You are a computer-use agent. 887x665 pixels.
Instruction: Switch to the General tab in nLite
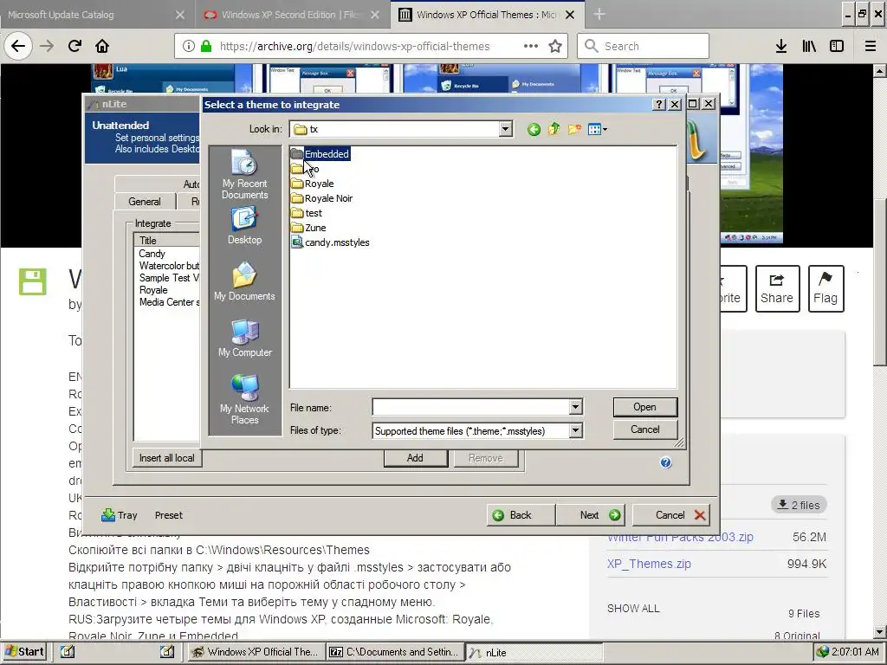tap(145, 201)
